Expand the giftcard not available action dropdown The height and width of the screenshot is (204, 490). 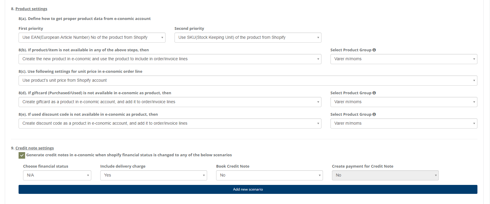170,102
